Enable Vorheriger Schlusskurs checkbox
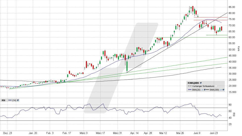 (216, 86)
